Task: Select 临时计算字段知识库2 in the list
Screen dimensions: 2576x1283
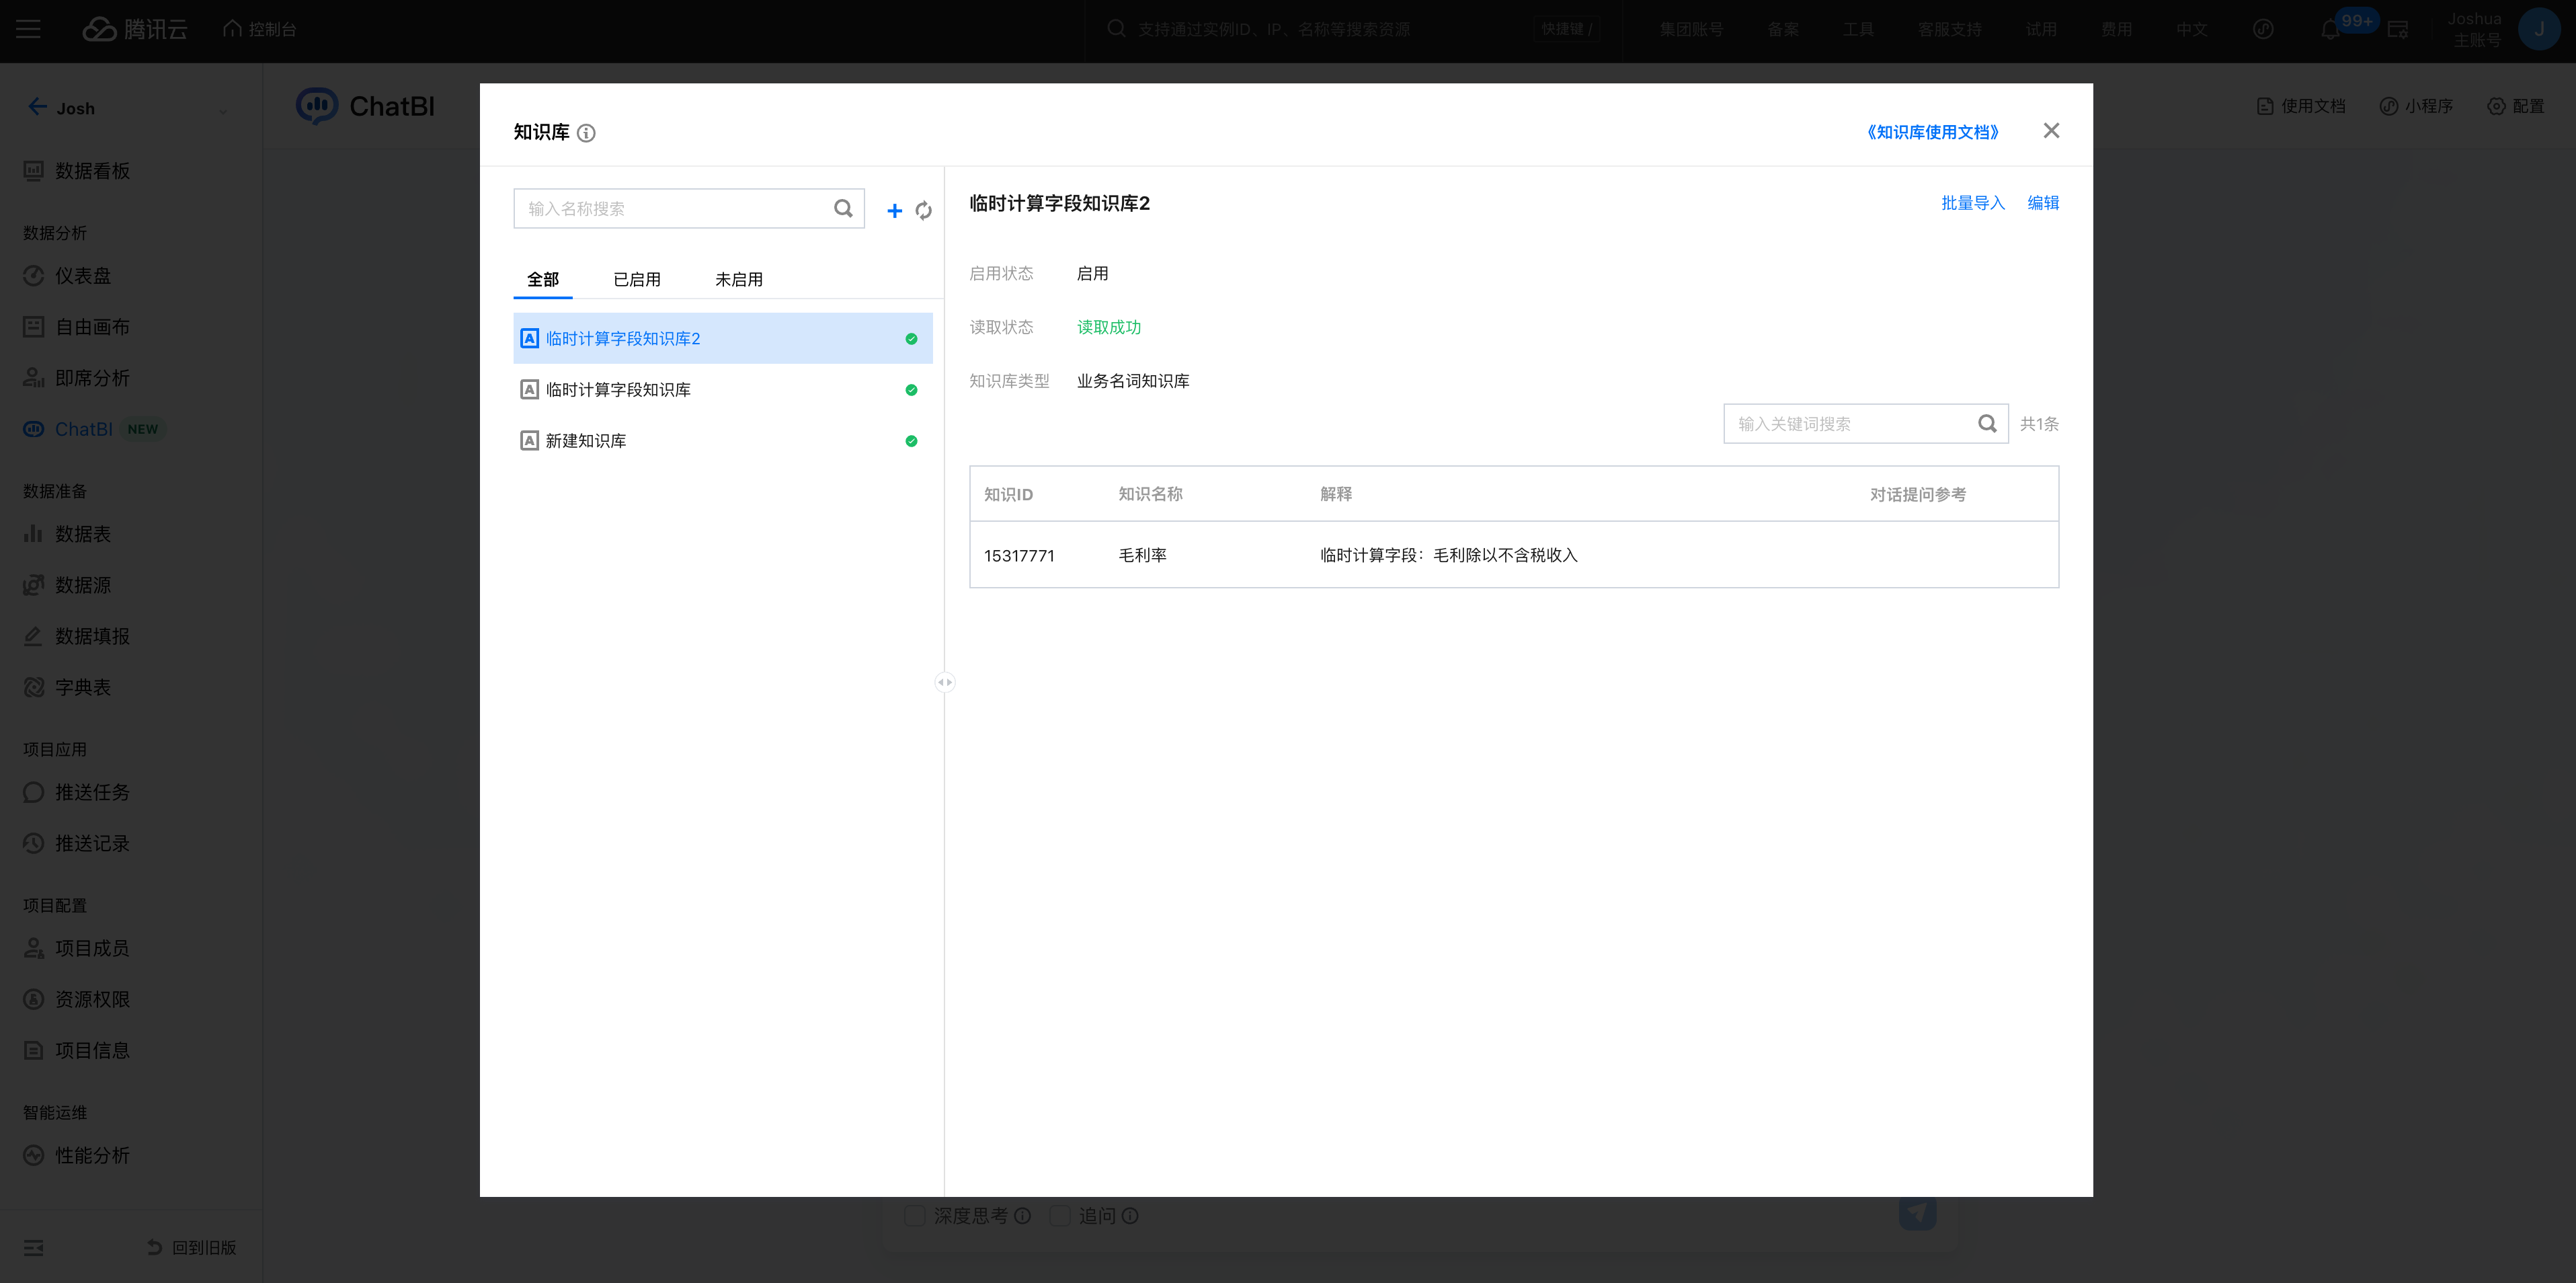Action: [x=722, y=338]
